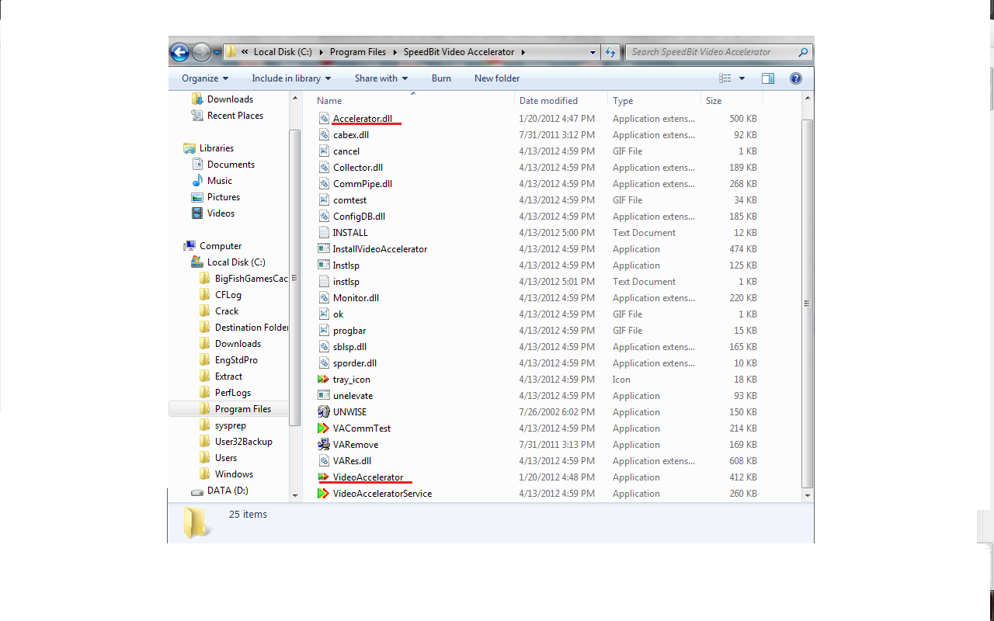Select the UNWISE application icon
The height and width of the screenshot is (621, 994).
(325, 412)
